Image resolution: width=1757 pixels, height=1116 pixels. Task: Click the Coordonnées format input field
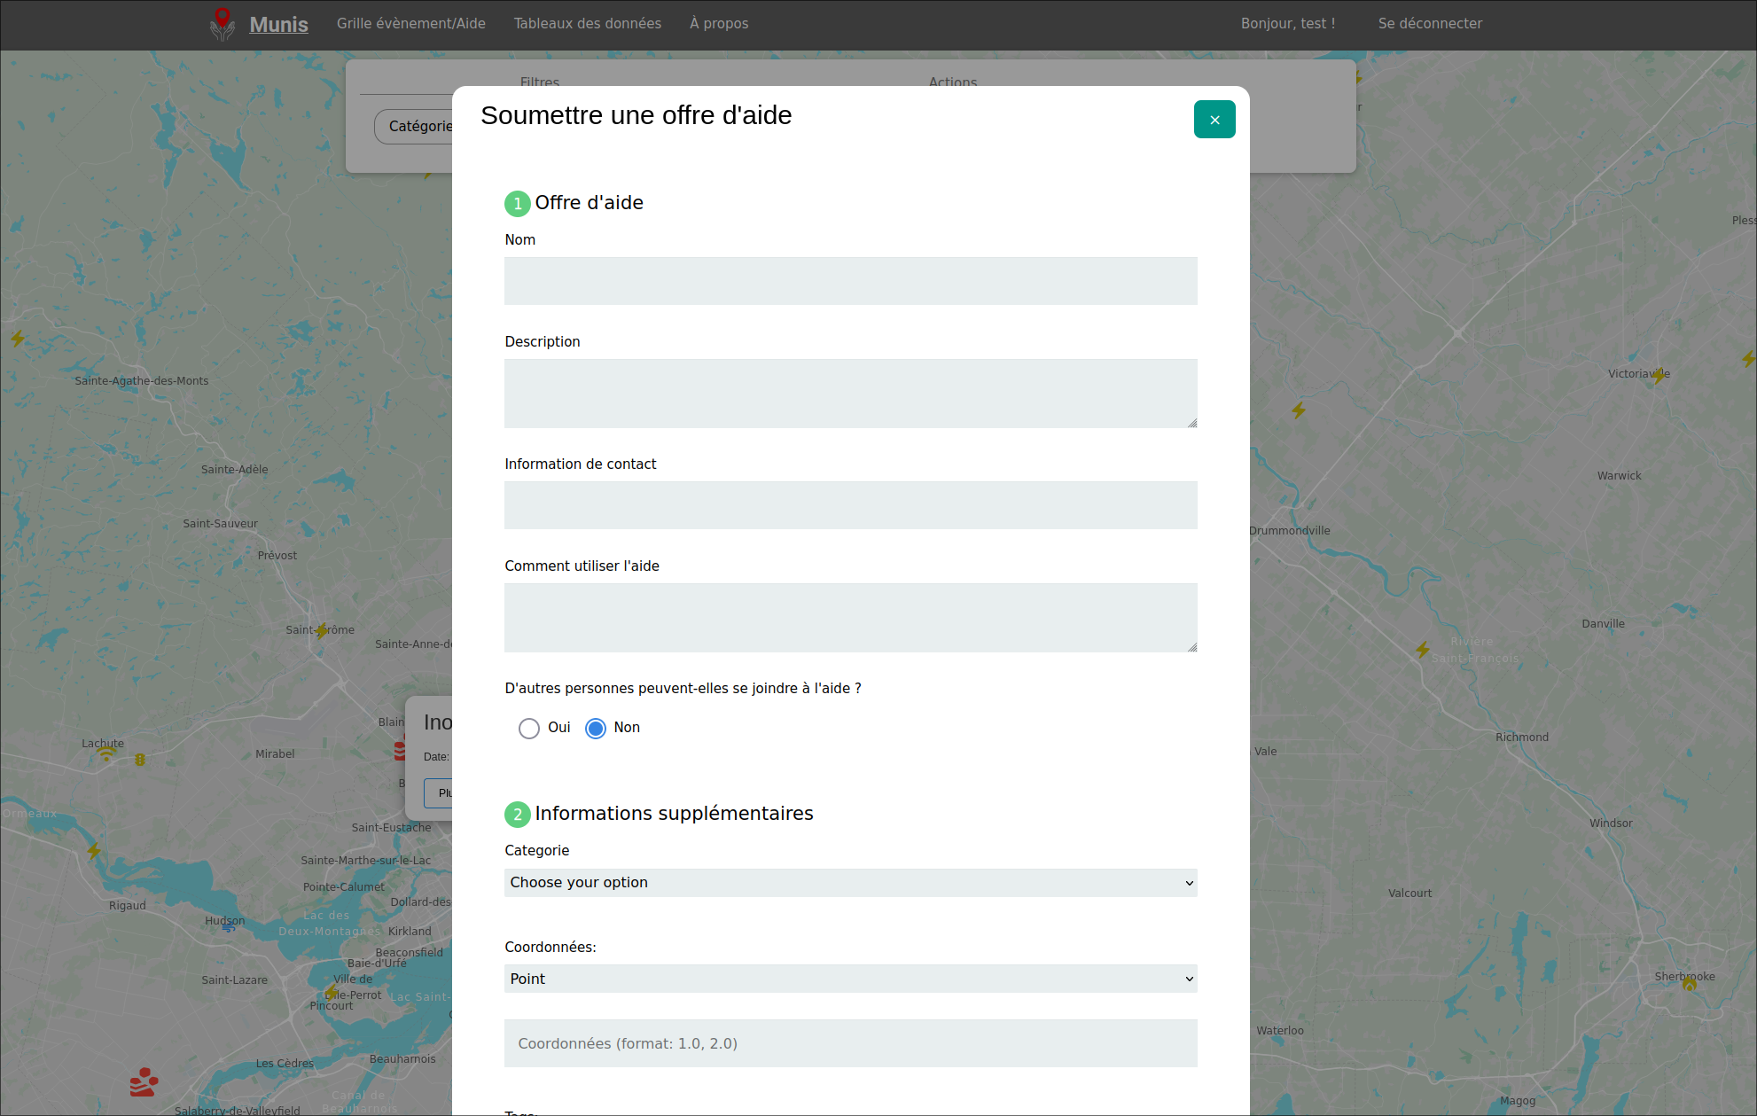pyautogui.click(x=850, y=1043)
